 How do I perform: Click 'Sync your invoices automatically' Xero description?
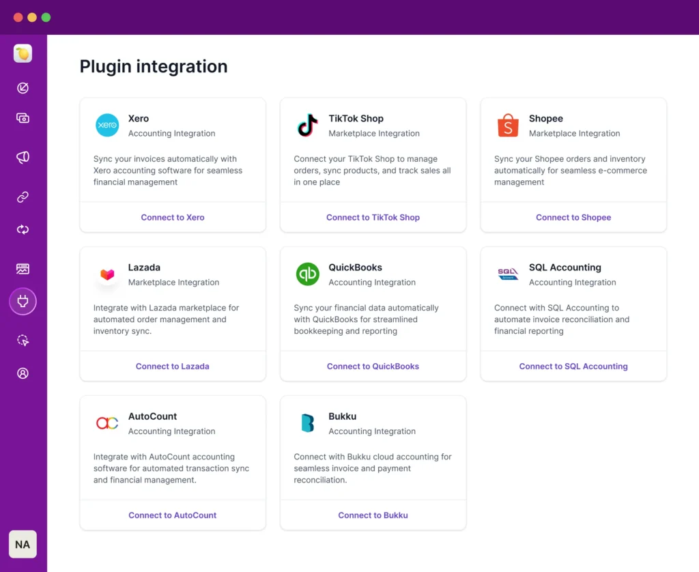click(x=168, y=171)
